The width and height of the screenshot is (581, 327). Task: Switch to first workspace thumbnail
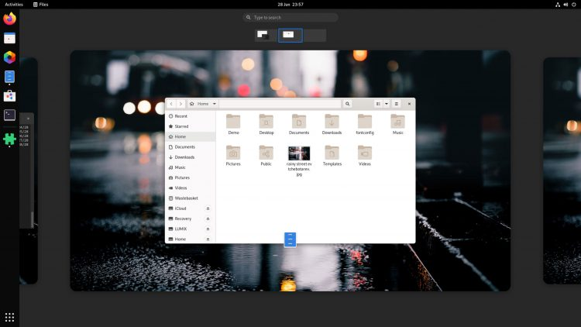coord(266,35)
